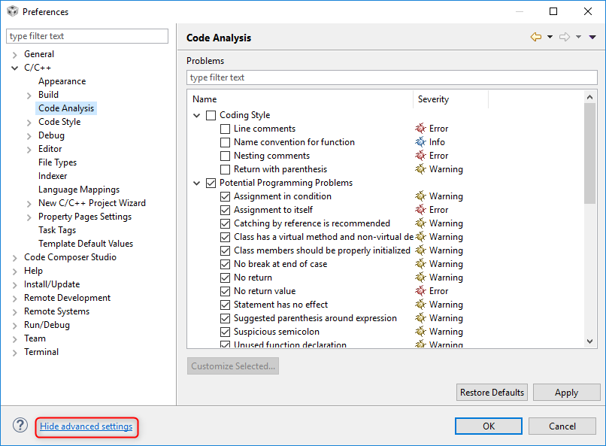Open the view menu dropdown arrow

592,37
